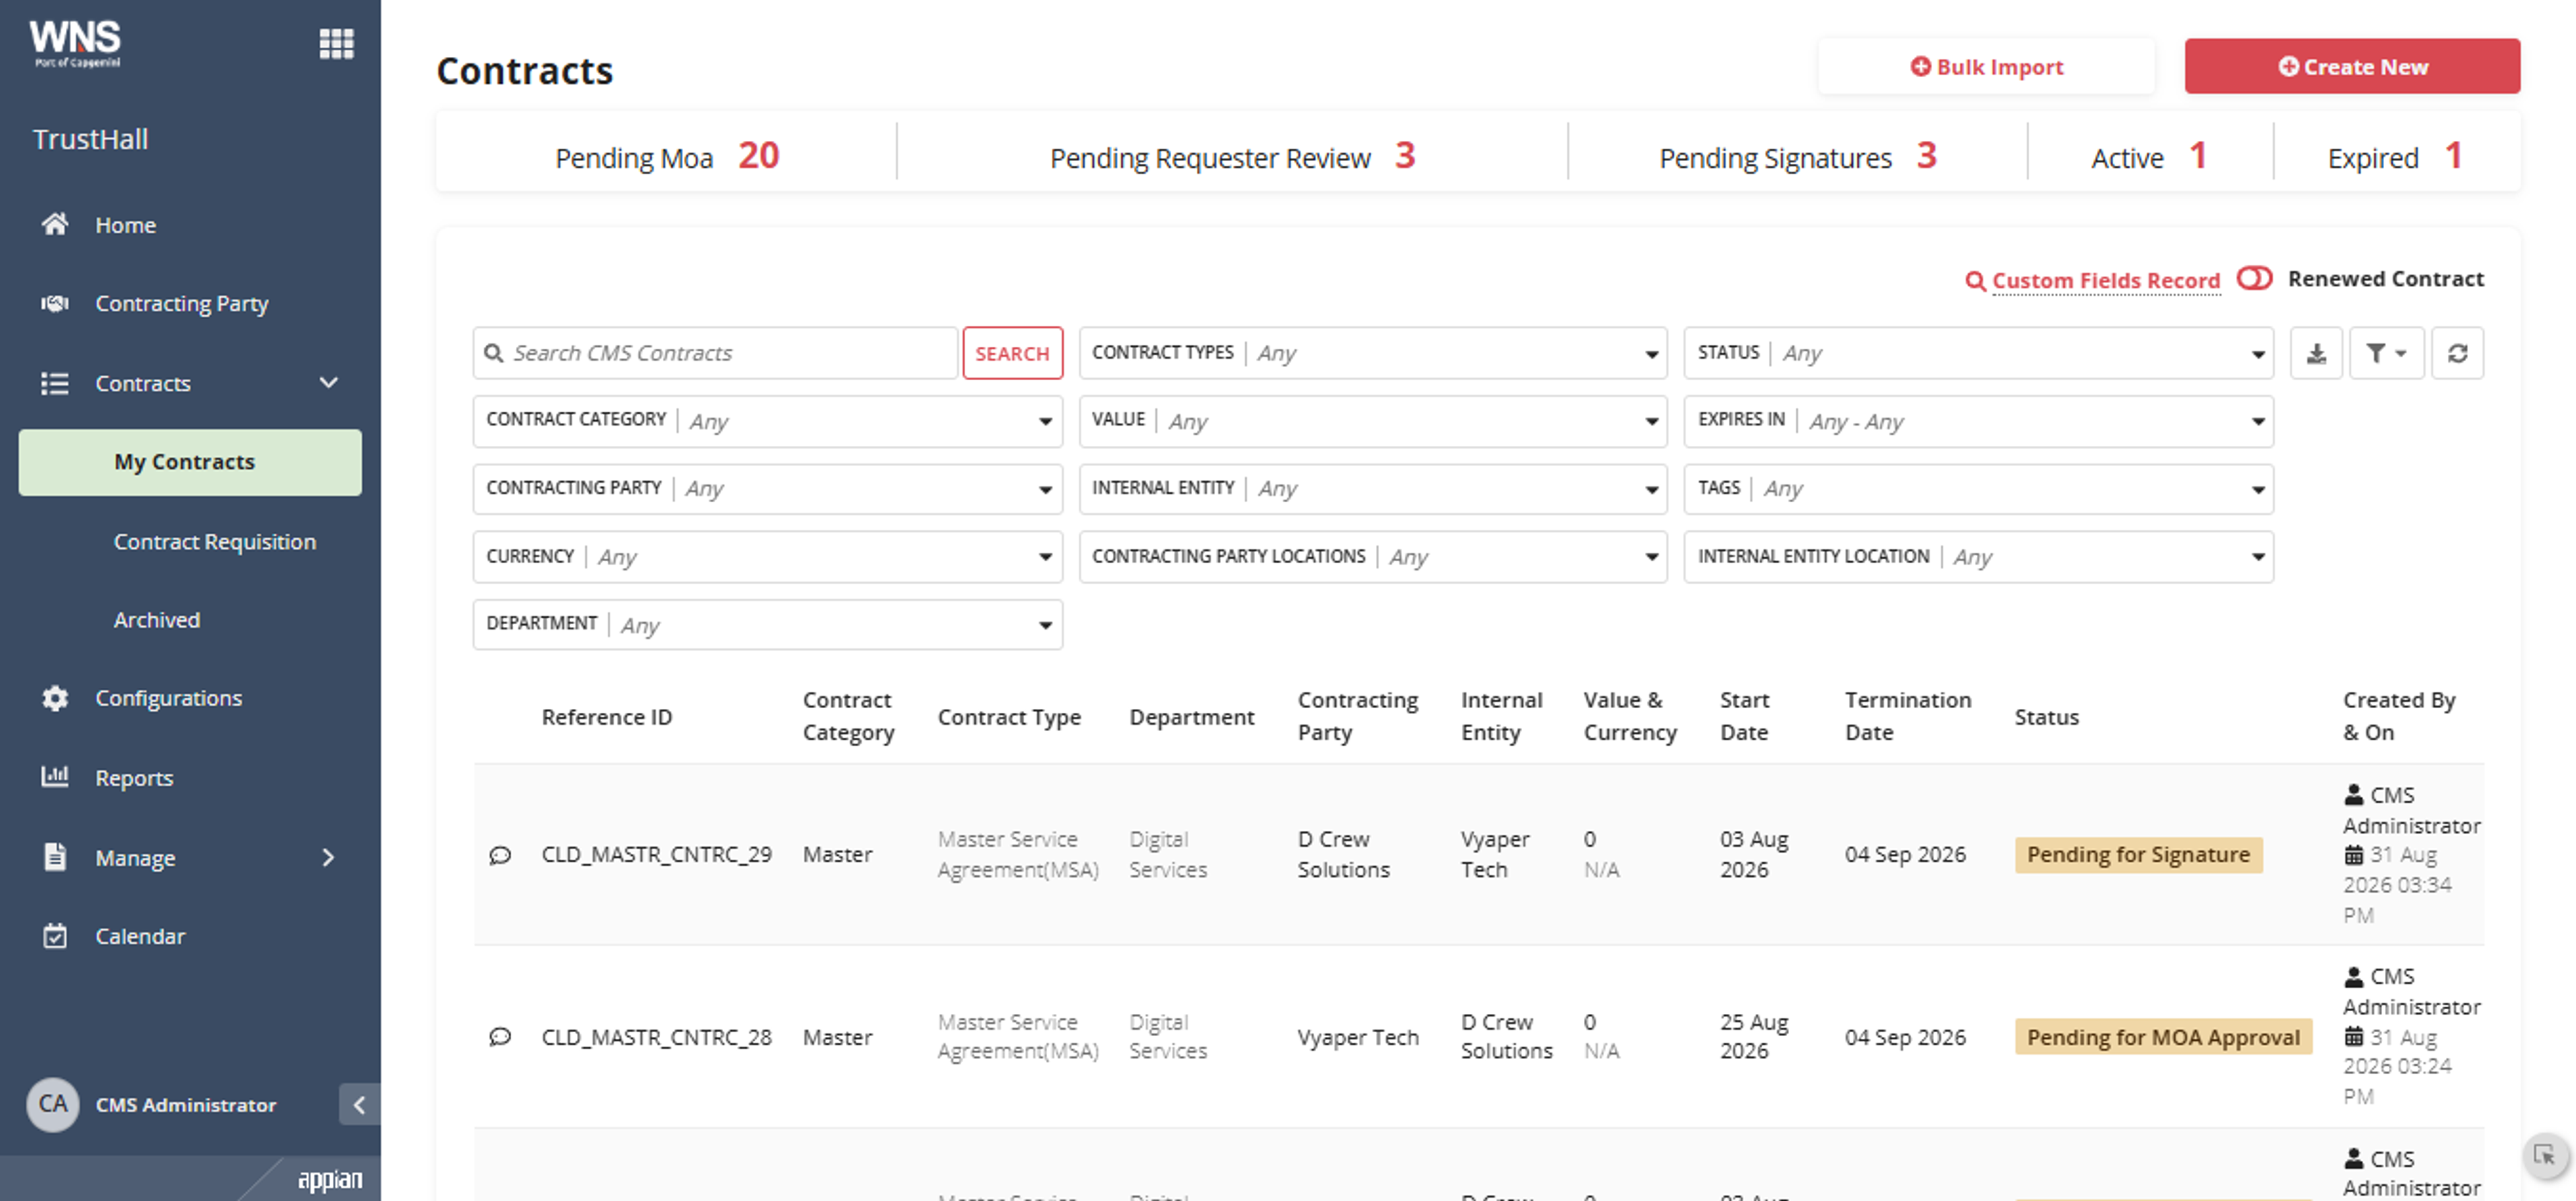Open the Expires In dropdown
Image resolution: width=2576 pixels, height=1201 pixels.
click(1978, 421)
